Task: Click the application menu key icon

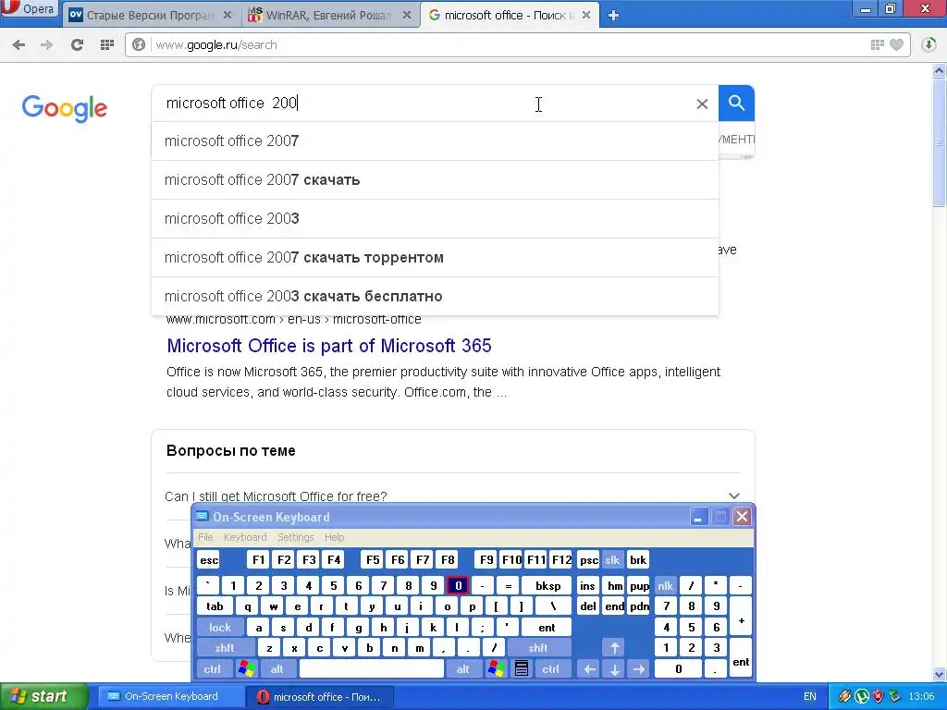Action: point(522,669)
